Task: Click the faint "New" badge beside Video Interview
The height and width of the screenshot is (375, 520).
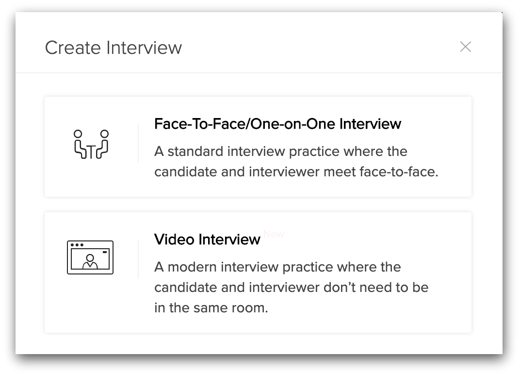Action: click(x=274, y=234)
